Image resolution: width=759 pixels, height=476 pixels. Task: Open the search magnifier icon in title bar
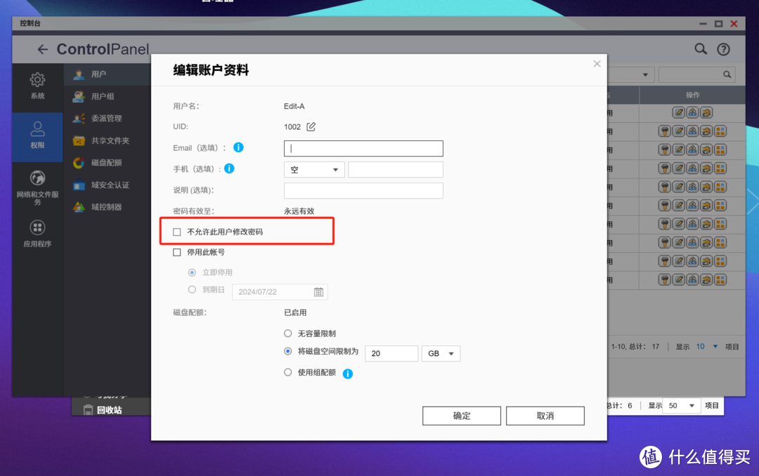coord(700,48)
